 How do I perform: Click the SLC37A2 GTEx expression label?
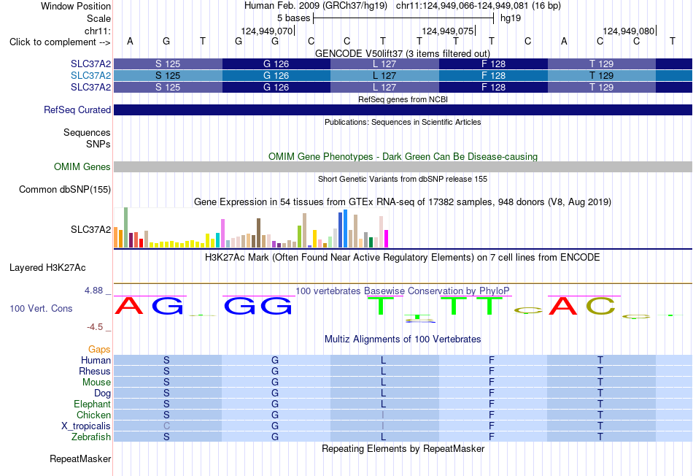point(90,229)
